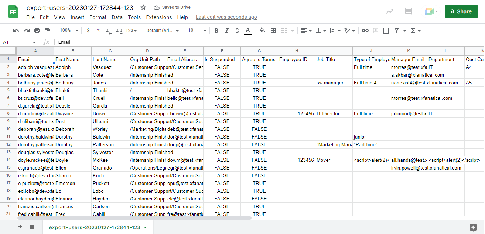The width and height of the screenshot is (485, 234).
Task: Select column F header
Action: tap(222, 51)
